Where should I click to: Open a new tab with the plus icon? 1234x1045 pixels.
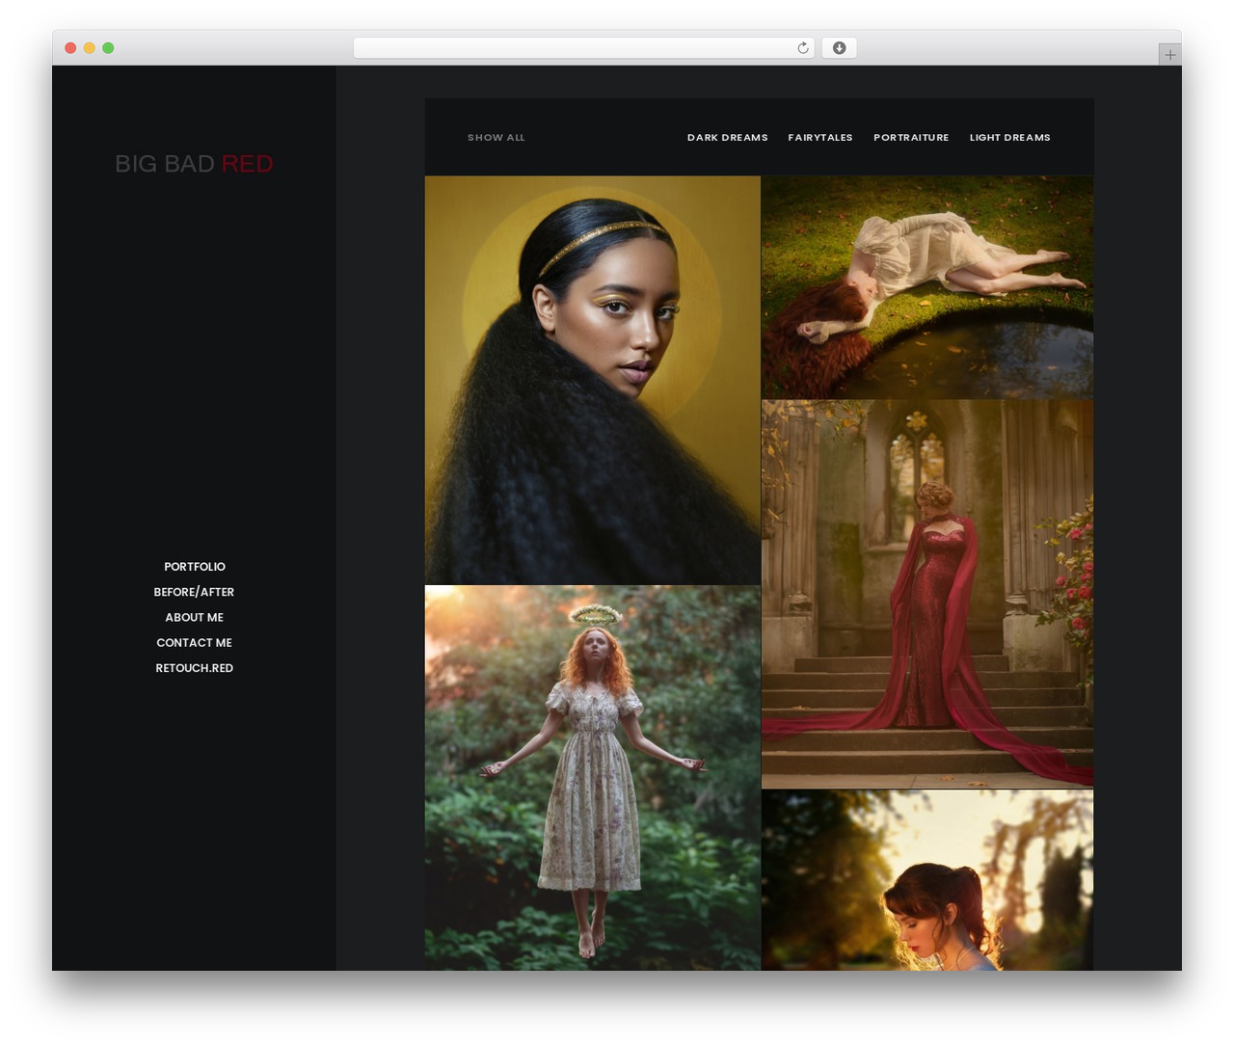pyautogui.click(x=1169, y=55)
